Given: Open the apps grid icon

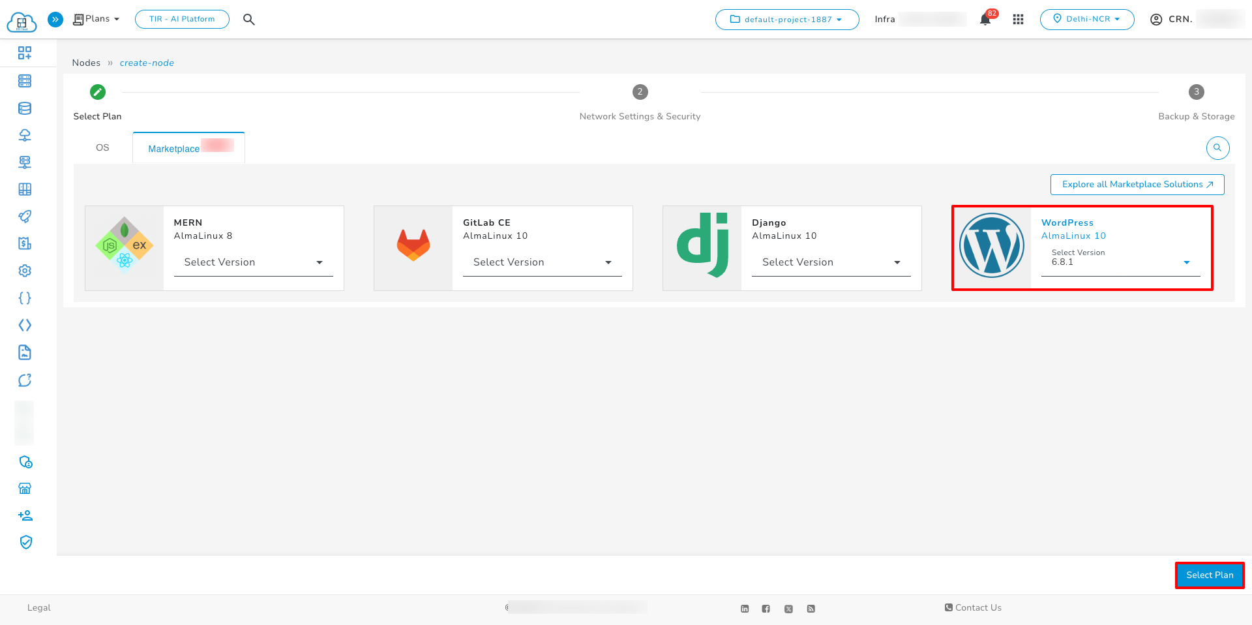Looking at the screenshot, I should [x=1018, y=20].
